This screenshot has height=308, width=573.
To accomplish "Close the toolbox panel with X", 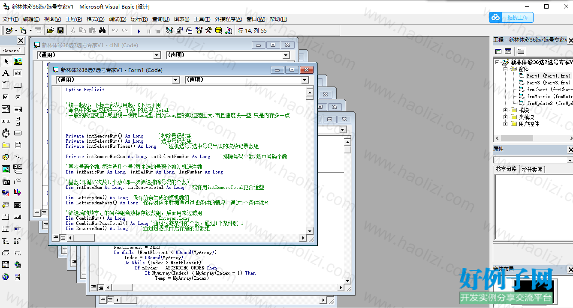I will [x=21, y=40].
